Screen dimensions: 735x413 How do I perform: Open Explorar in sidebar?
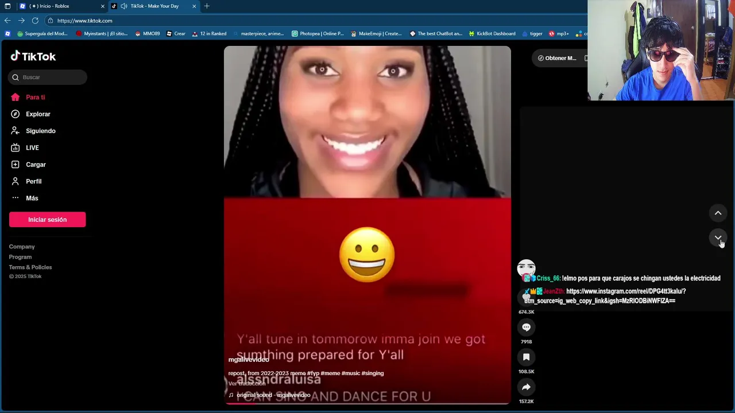30,114
